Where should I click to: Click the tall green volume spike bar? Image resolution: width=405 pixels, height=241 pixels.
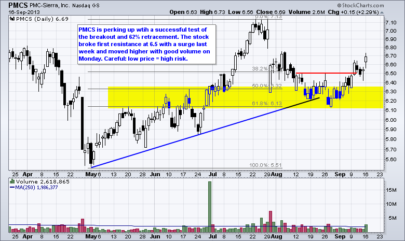click(x=209, y=207)
